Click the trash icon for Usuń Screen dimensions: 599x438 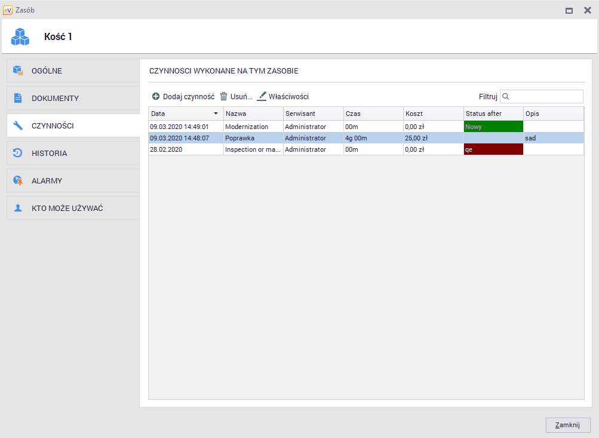224,96
